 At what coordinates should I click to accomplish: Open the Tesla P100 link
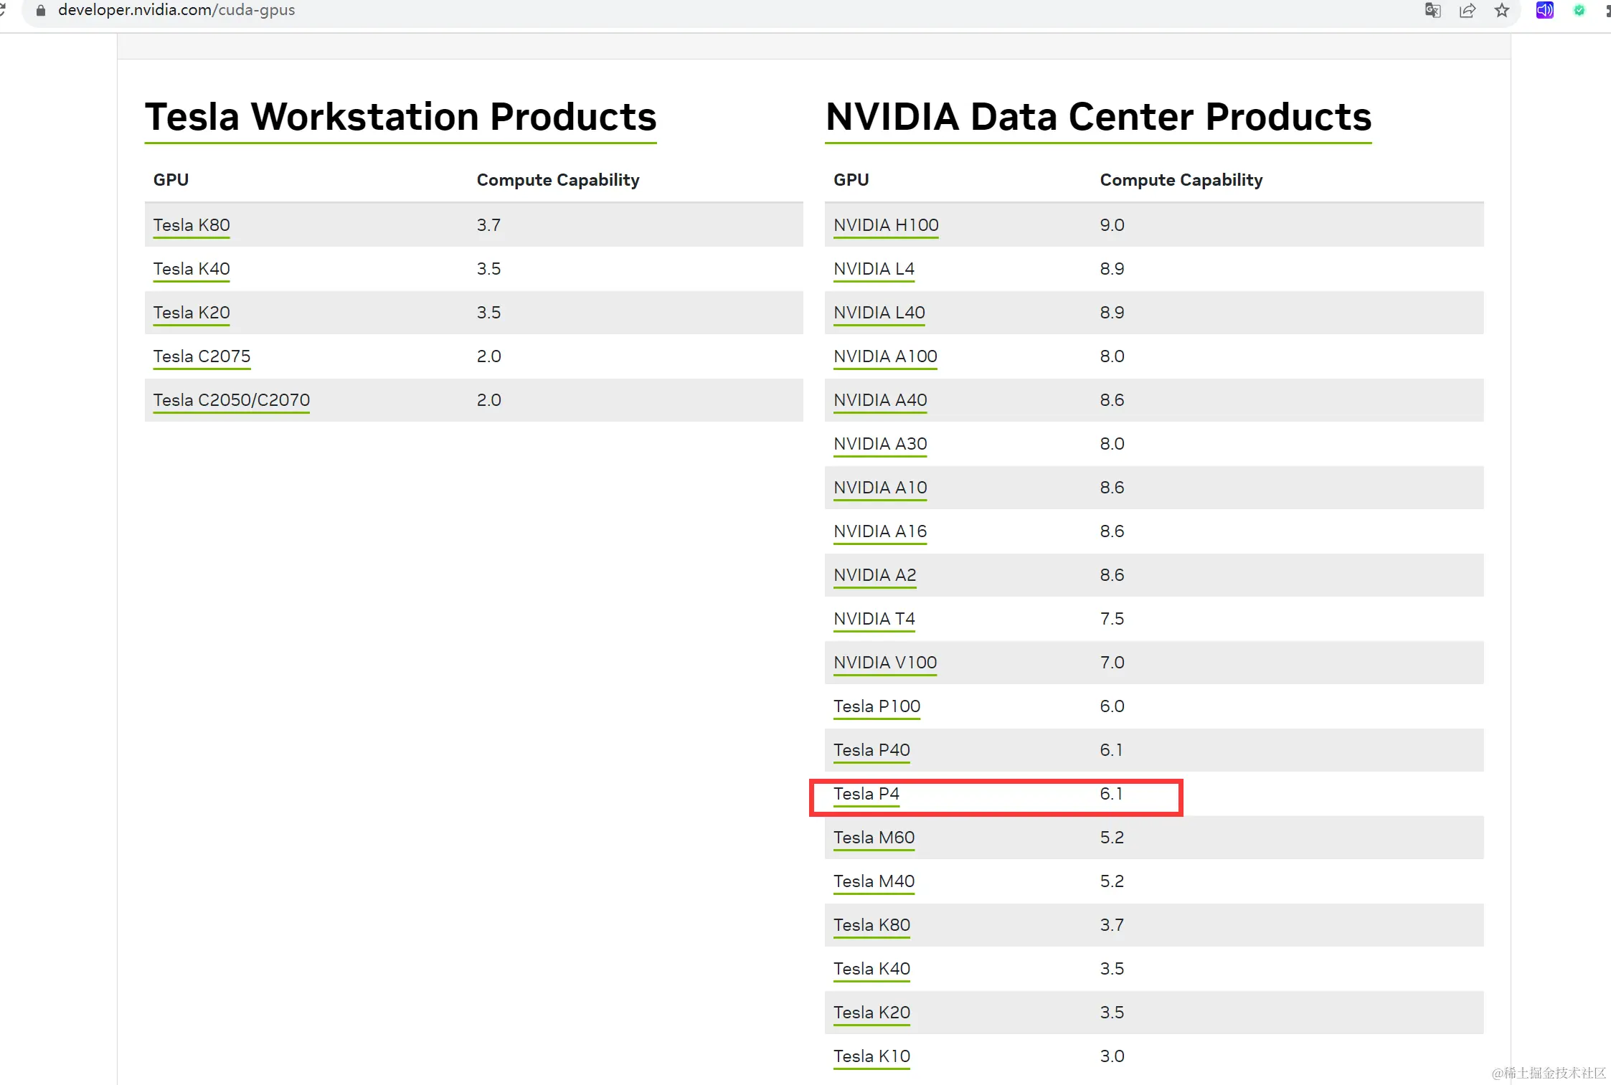[877, 706]
